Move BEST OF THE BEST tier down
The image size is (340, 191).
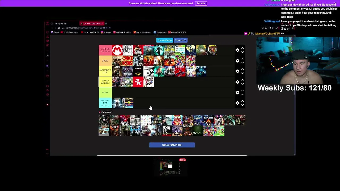(243, 52)
